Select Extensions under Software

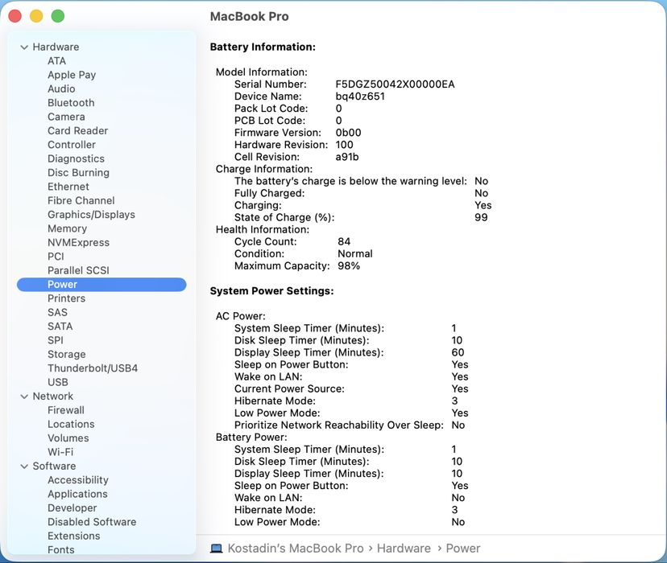click(x=73, y=536)
